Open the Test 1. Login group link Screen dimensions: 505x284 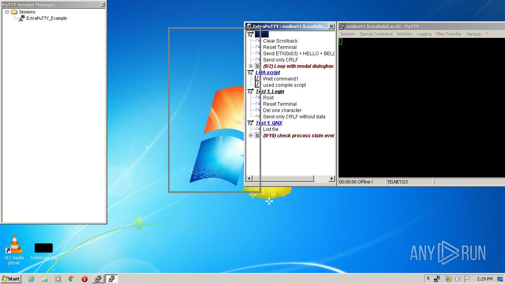(x=269, y=92)
